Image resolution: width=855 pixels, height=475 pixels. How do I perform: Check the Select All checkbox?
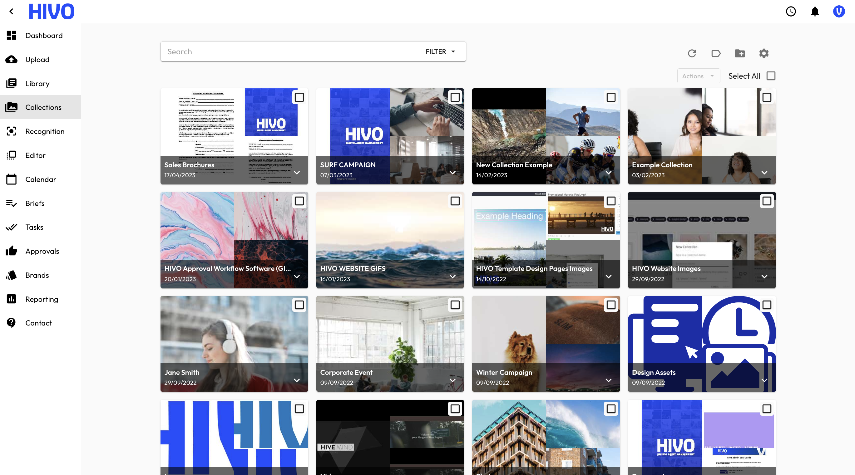(x=771, y=76)
